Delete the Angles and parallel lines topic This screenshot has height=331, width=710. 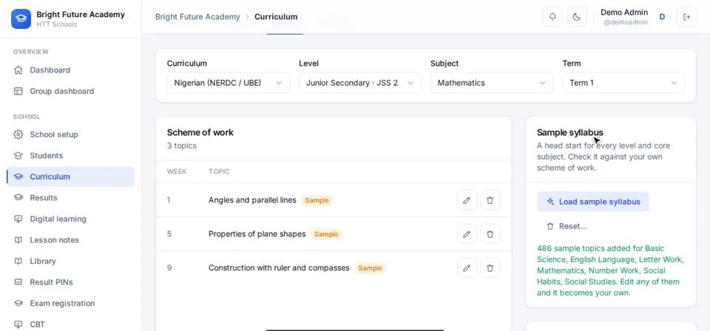490,200
